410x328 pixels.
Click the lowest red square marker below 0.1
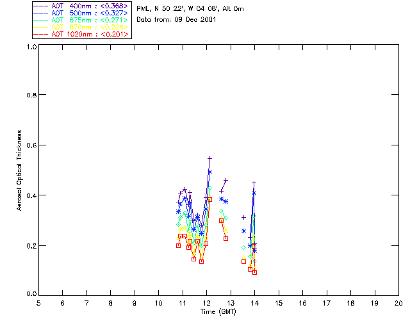(x=255, y=272)
